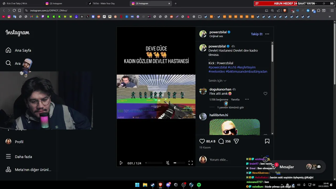
Task: Click the Instagram logo wordmark
Action: coord(18,33)
